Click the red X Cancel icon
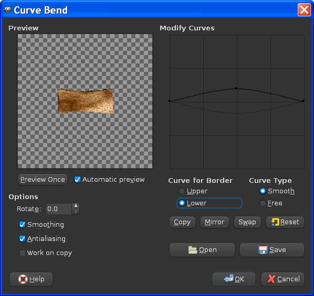Image resolution: width=314 pixels, height=296 pixels. [271, 279]
